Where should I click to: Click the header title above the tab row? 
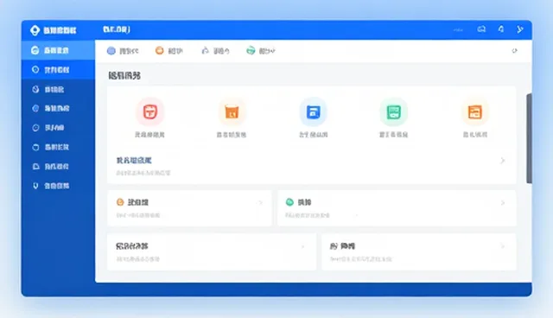117,29
